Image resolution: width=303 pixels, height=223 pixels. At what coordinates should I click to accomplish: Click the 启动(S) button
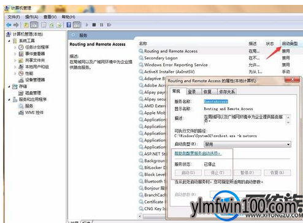click(x=188, y=173)
